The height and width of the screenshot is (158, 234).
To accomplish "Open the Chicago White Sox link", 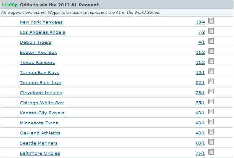I will coord(42,103).
